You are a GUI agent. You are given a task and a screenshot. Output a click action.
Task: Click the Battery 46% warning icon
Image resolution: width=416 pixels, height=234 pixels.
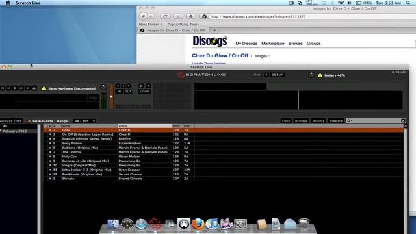point(320,75)
